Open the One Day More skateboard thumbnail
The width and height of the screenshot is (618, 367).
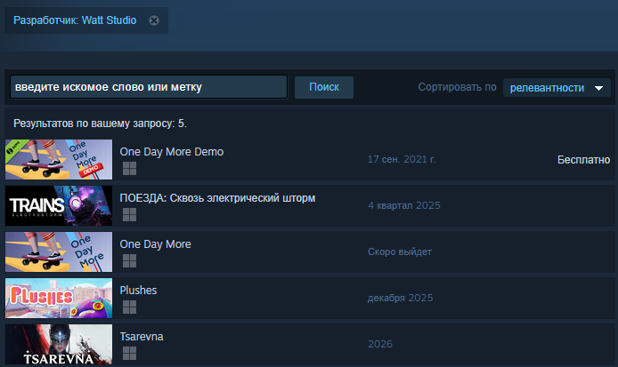pyautogui.click(x=59, y=251)
